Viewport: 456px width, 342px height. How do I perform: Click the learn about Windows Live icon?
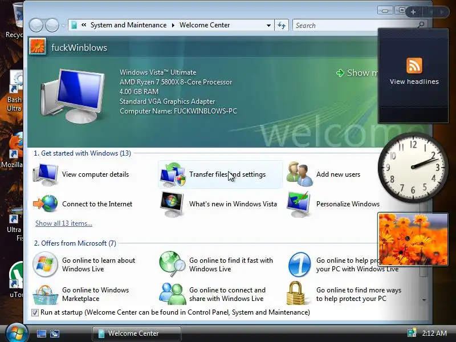tap(45, 264)
